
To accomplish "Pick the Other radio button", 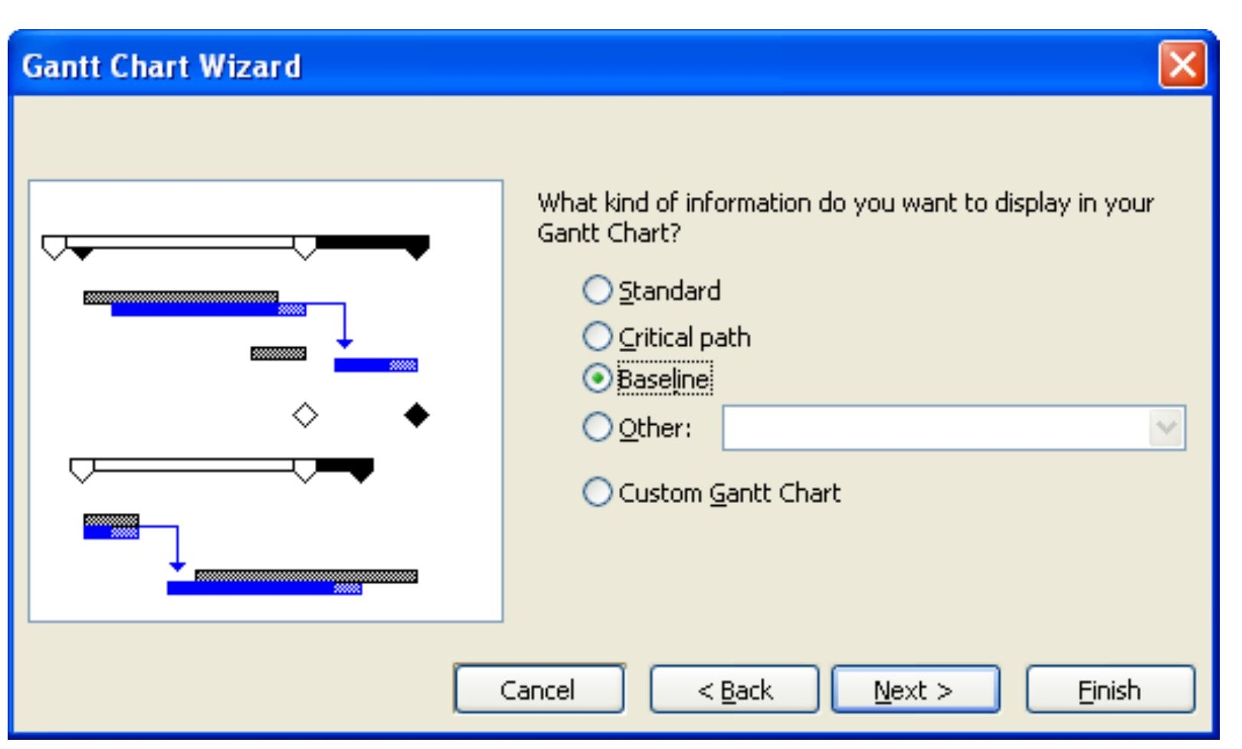I will tap(598, 428).
